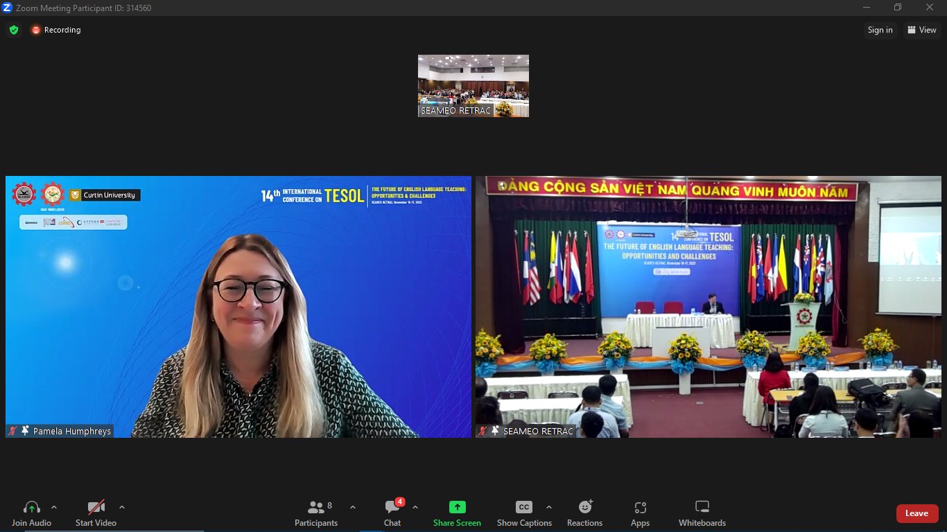The width and height of the screenshot is (947, 532).
Task: Open the video settings arrow
Action: pos(122,507)
